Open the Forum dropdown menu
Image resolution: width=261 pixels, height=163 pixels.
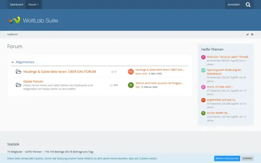(x=33, y=4)
